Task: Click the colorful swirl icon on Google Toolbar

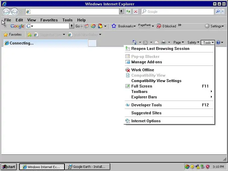Action: pyautogui.click(x=93, y=26)
